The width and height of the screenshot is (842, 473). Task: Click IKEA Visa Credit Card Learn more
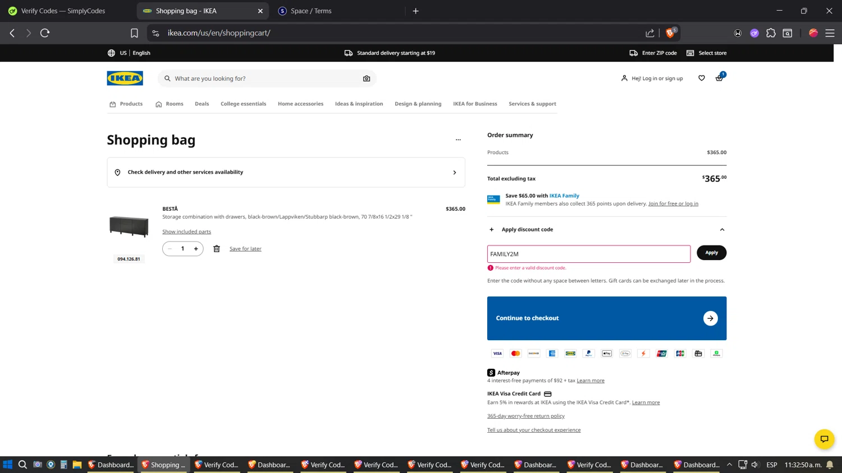pos(646,402)
